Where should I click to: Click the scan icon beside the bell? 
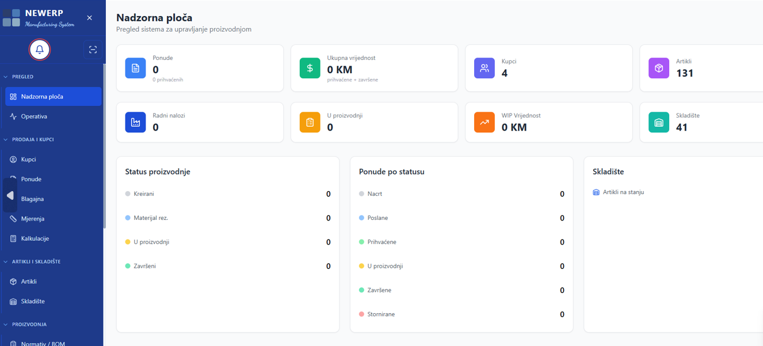tap(93, 50)
